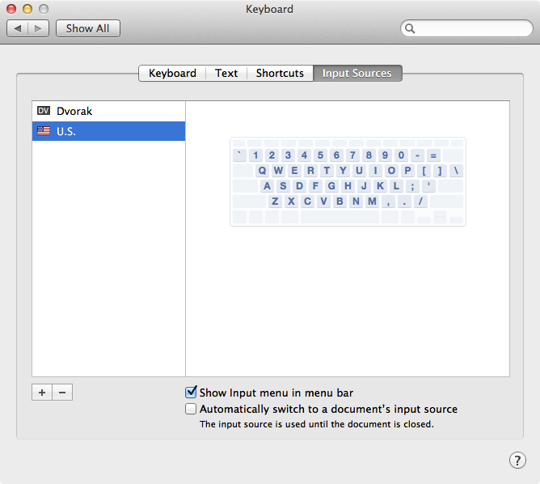Viewport: 540px width, 484px height.
Task: Click the U.S. flag icon
Action: tap(44, 131)
